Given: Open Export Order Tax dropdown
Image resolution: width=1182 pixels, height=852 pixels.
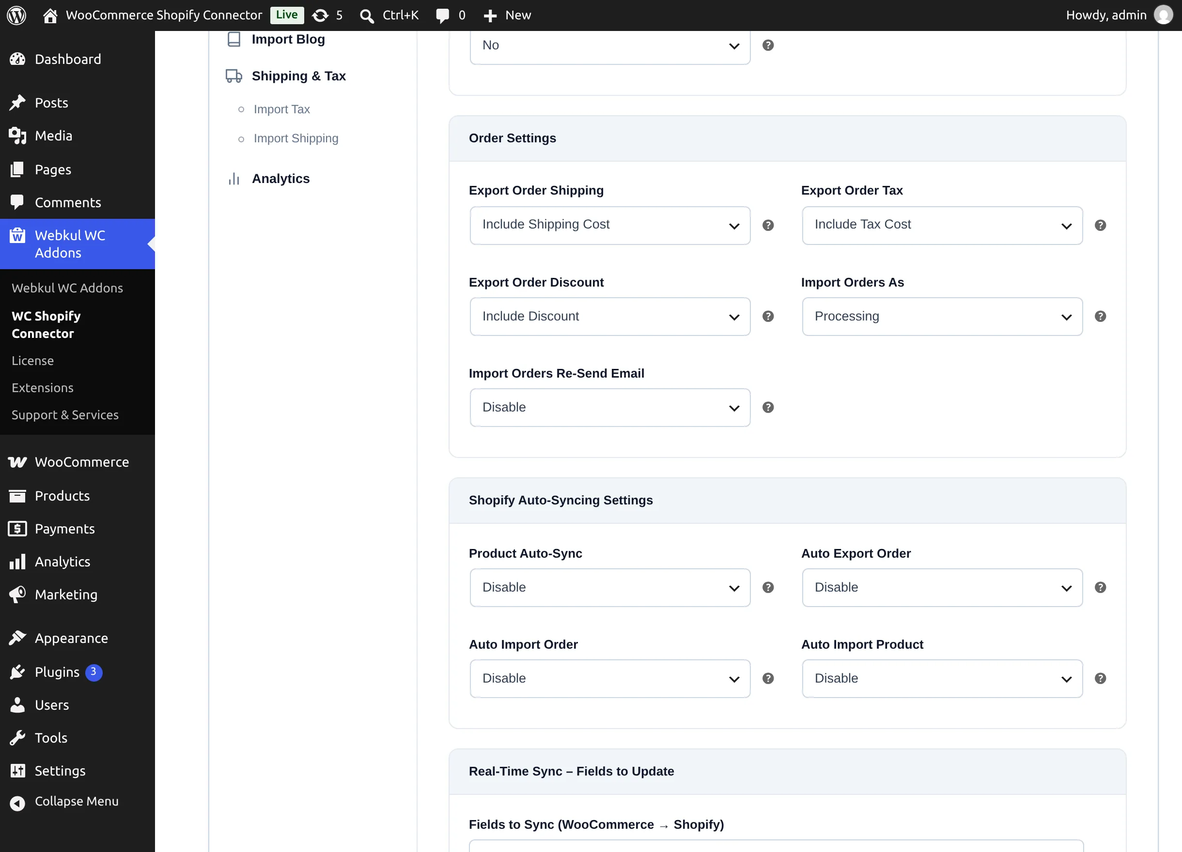Looking at the screenshot, I should 942,226.
